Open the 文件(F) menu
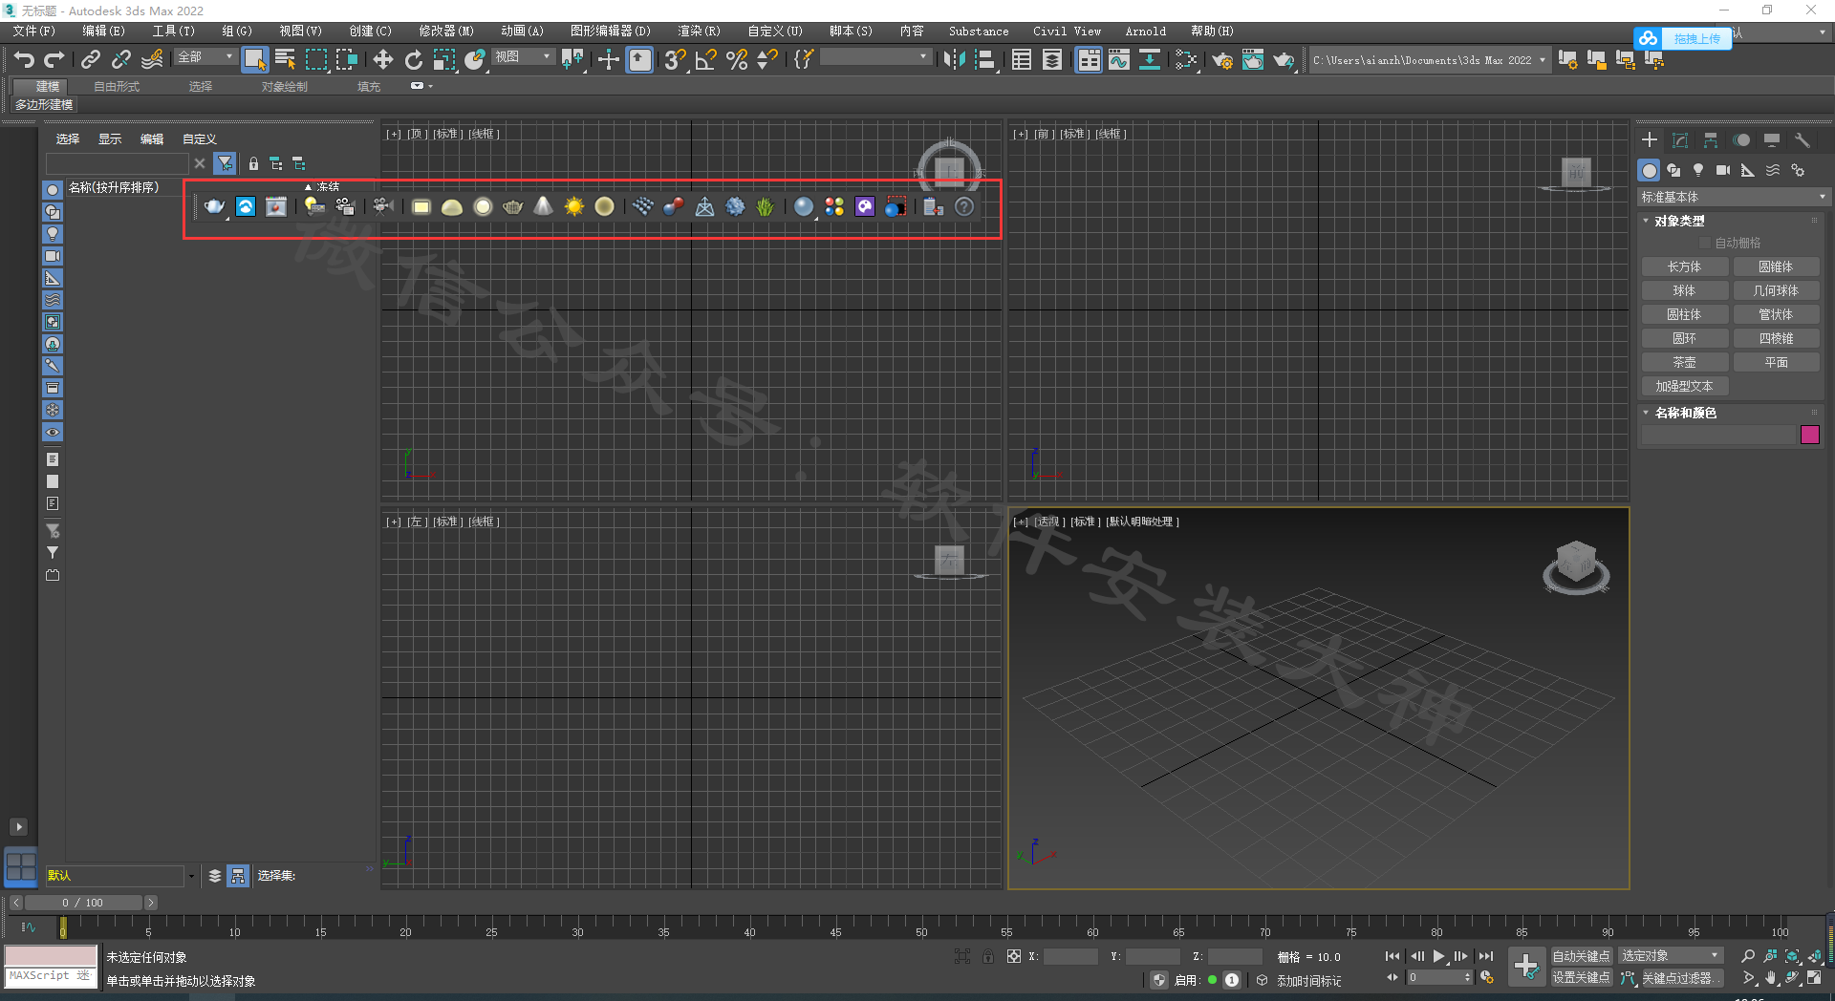 (34, 32)
